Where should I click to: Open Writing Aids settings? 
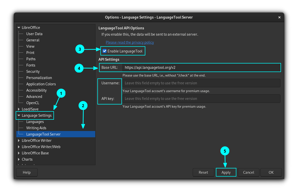pyautogui.click(x=36, y=128)
